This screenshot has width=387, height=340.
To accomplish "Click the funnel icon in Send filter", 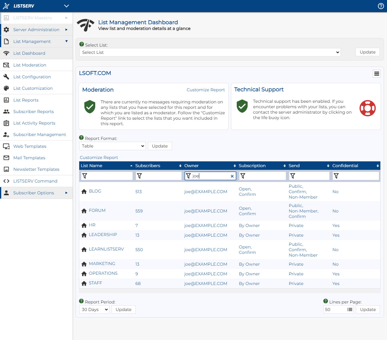I will coord(293,176).
